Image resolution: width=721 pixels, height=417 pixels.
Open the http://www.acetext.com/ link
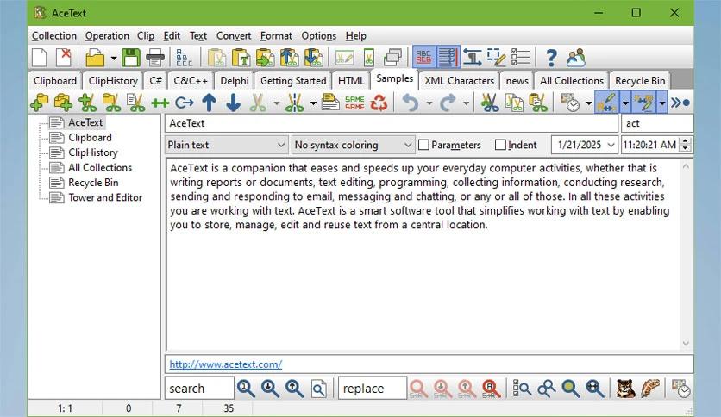coord(226,364)
